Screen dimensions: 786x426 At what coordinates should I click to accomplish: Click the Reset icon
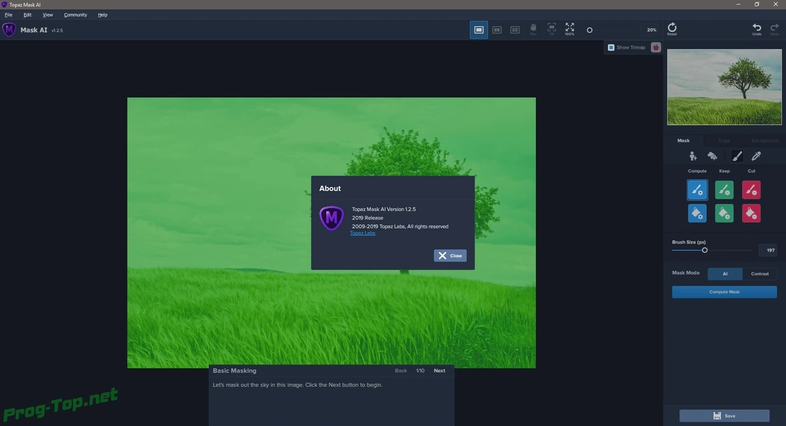[672, 29]
